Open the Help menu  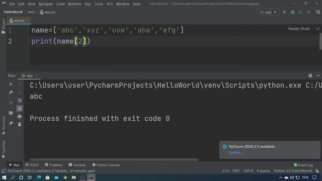(136, 4)
